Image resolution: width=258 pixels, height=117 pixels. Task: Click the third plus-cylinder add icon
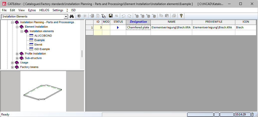[148, 16]
